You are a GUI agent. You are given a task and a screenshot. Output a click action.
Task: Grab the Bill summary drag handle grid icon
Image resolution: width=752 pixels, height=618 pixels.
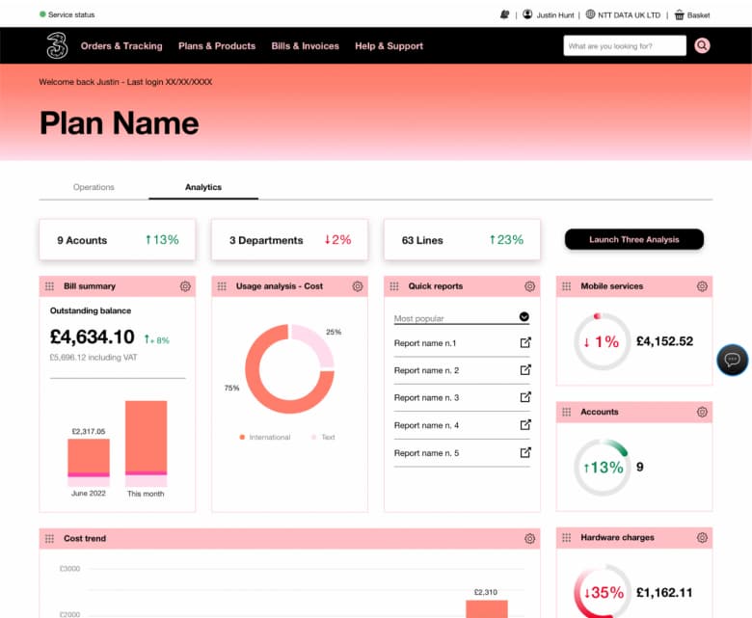pos(49,286)
